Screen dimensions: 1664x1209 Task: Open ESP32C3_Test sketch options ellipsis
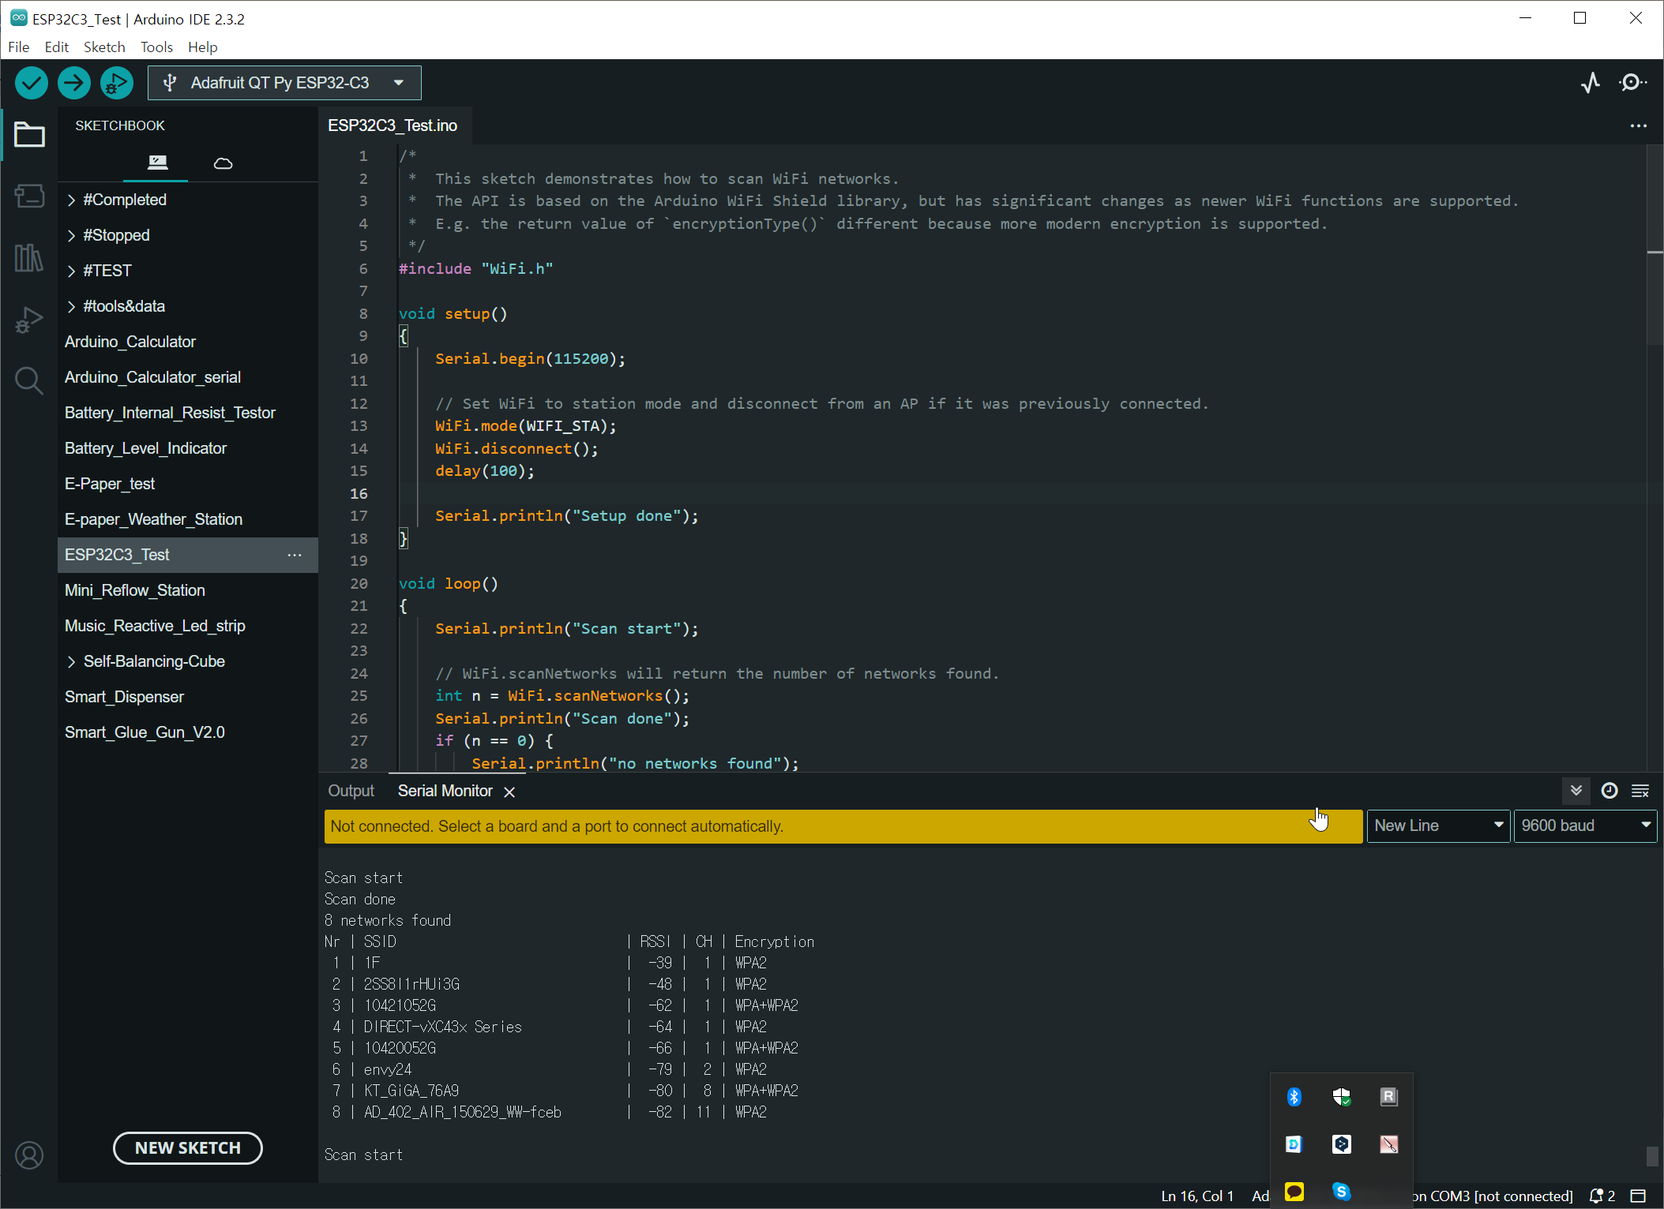click(295, 555)
